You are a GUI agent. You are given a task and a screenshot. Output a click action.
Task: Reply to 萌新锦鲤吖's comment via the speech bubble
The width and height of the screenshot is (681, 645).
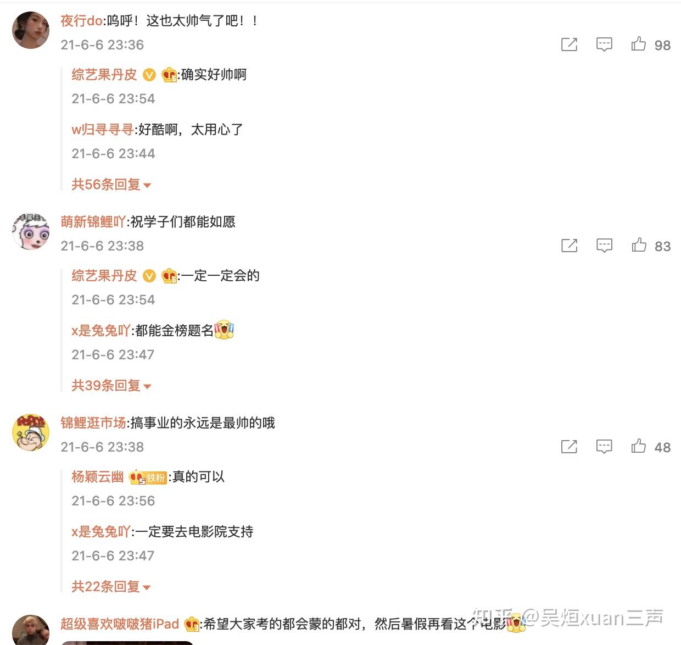(x=604, y=246)
